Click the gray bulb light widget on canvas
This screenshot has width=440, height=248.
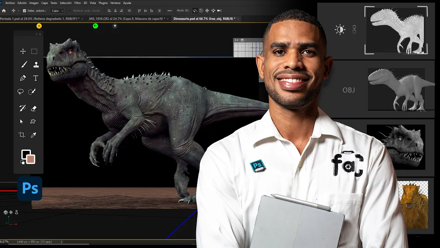coord(115,26)
